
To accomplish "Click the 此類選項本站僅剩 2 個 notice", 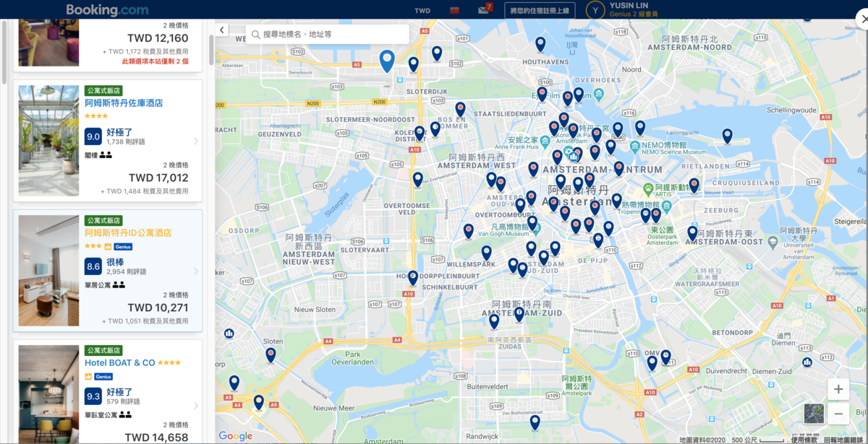I will click(x=155, y=61).
